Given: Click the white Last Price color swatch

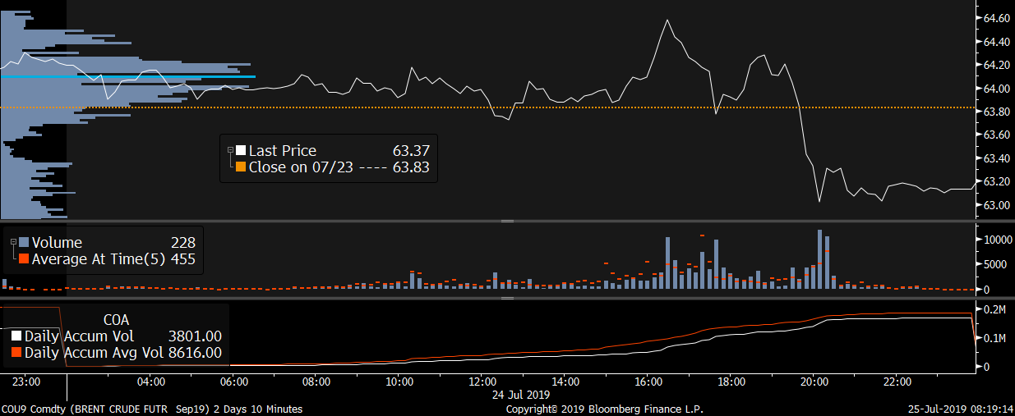Looking at the screenshot, I should 241,150.
